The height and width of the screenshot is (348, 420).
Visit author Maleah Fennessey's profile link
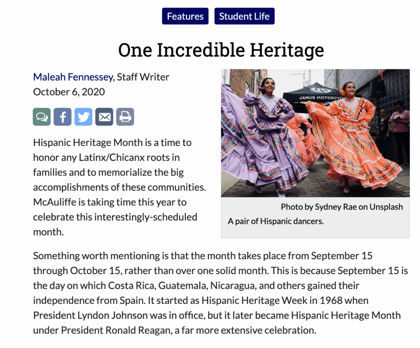(x=73, y=77)
